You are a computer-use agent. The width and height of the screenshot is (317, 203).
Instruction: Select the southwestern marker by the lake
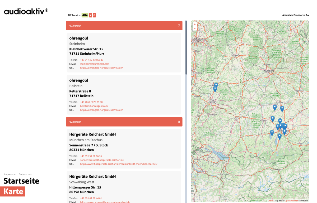pyautogui.click(x=272, y=133)
